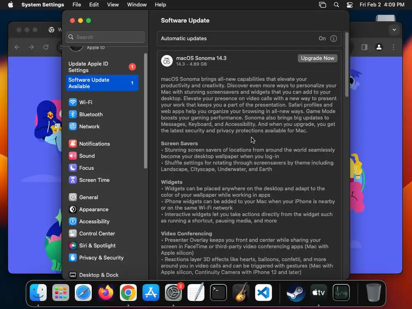412x309 pixels.
Task: Click the sidebar scrollbar
Action: [x=146, y=111]
